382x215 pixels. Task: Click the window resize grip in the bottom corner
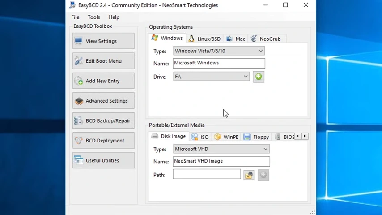[x=313, y=212]
